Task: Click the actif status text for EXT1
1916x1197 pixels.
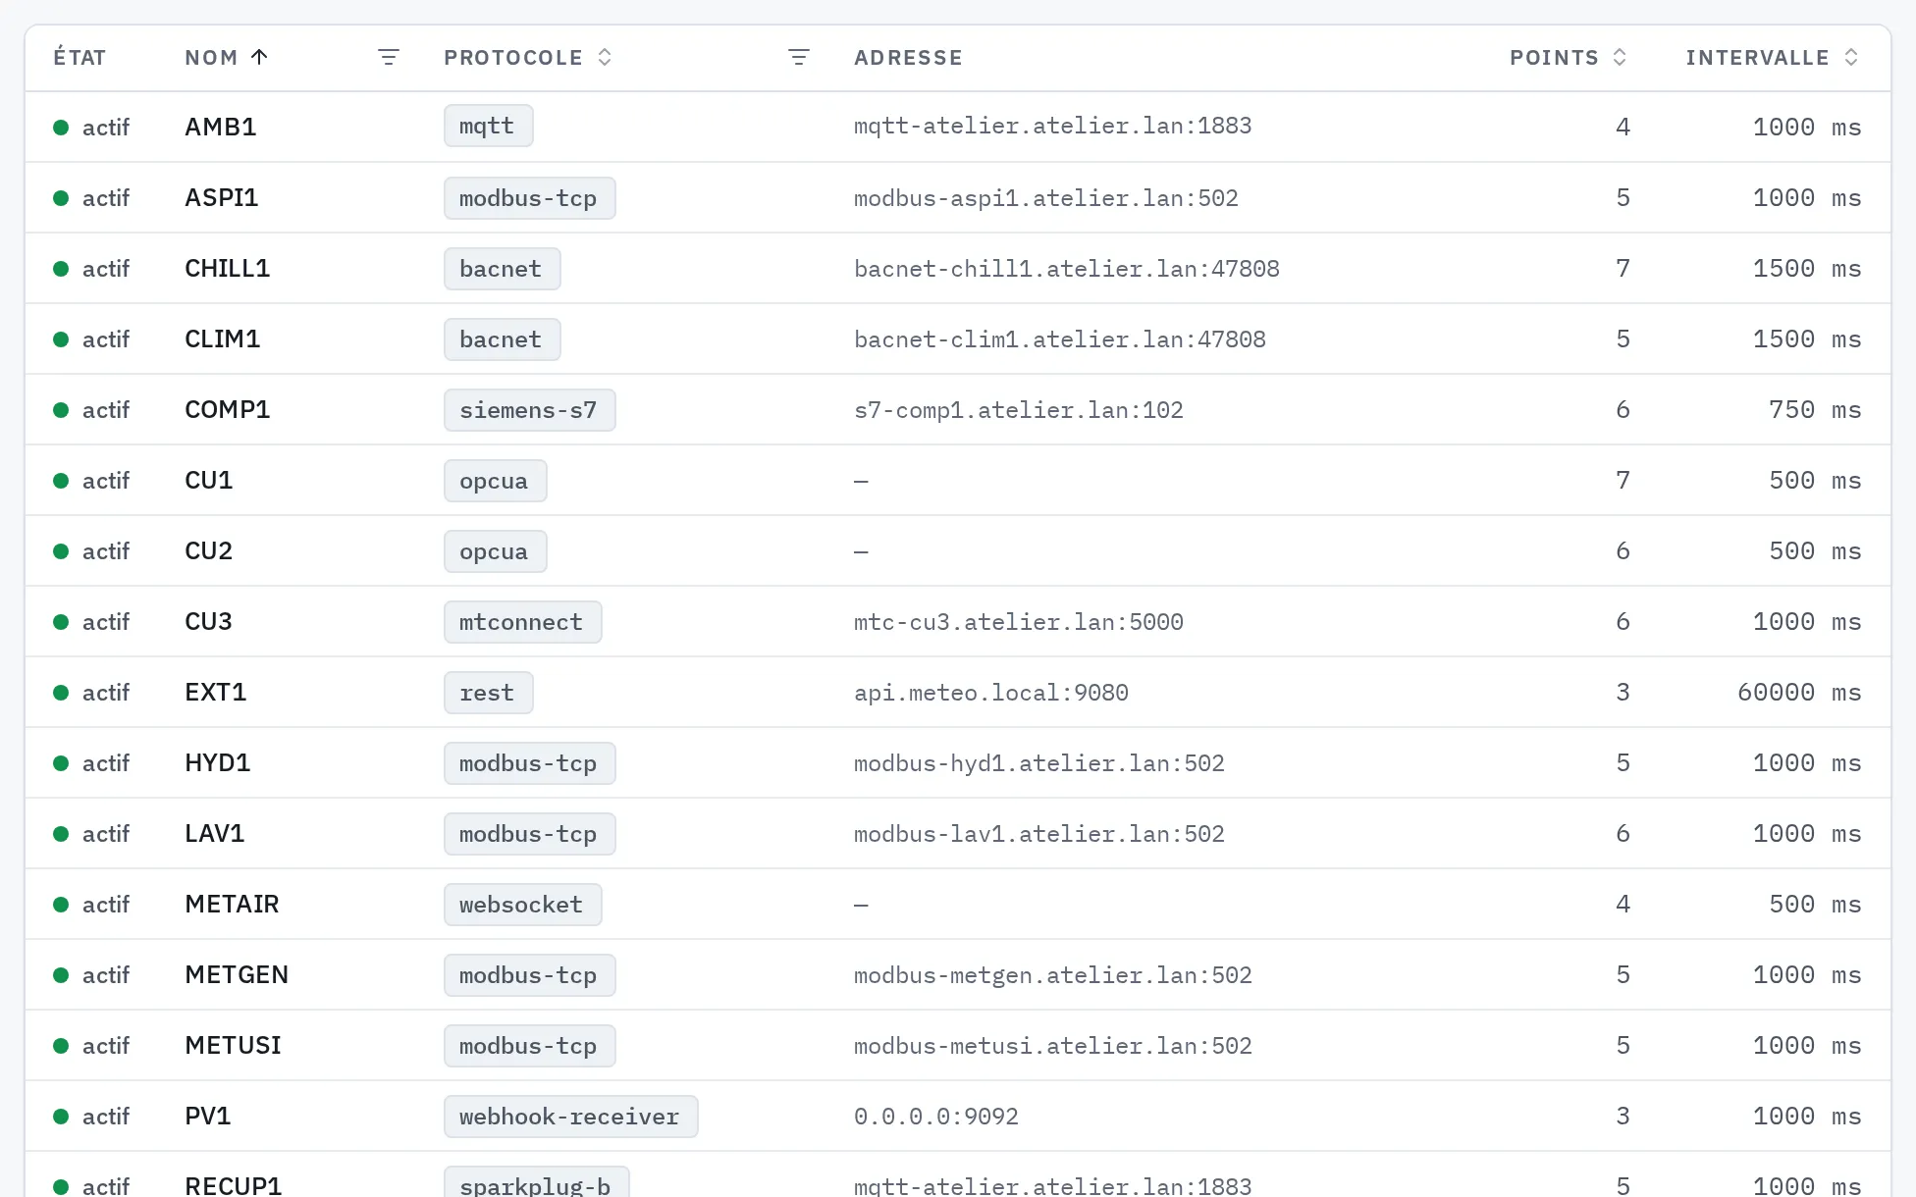Action: [x=106, y=693]
